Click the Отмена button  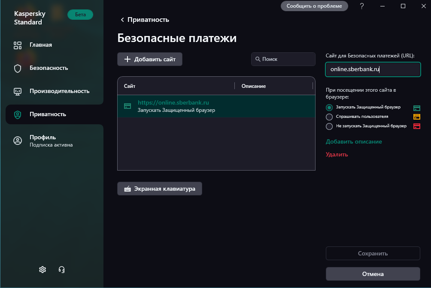tap(373, 274)
